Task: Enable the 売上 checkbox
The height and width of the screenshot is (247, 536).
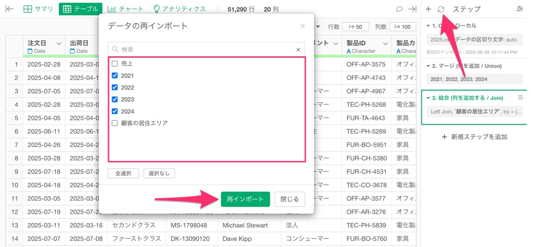Action: pos(115,64)
